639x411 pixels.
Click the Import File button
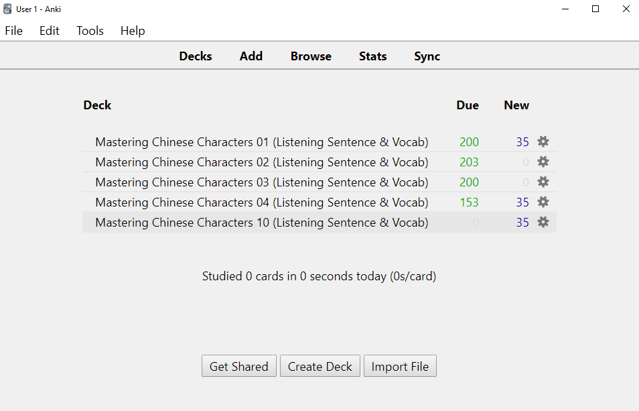(400, 366)
